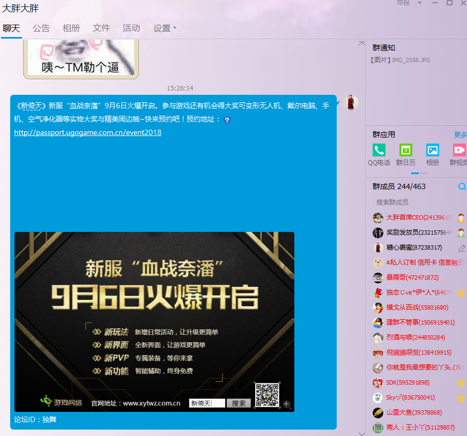Click the blue question mark link-safety icon

click(227, 120)
